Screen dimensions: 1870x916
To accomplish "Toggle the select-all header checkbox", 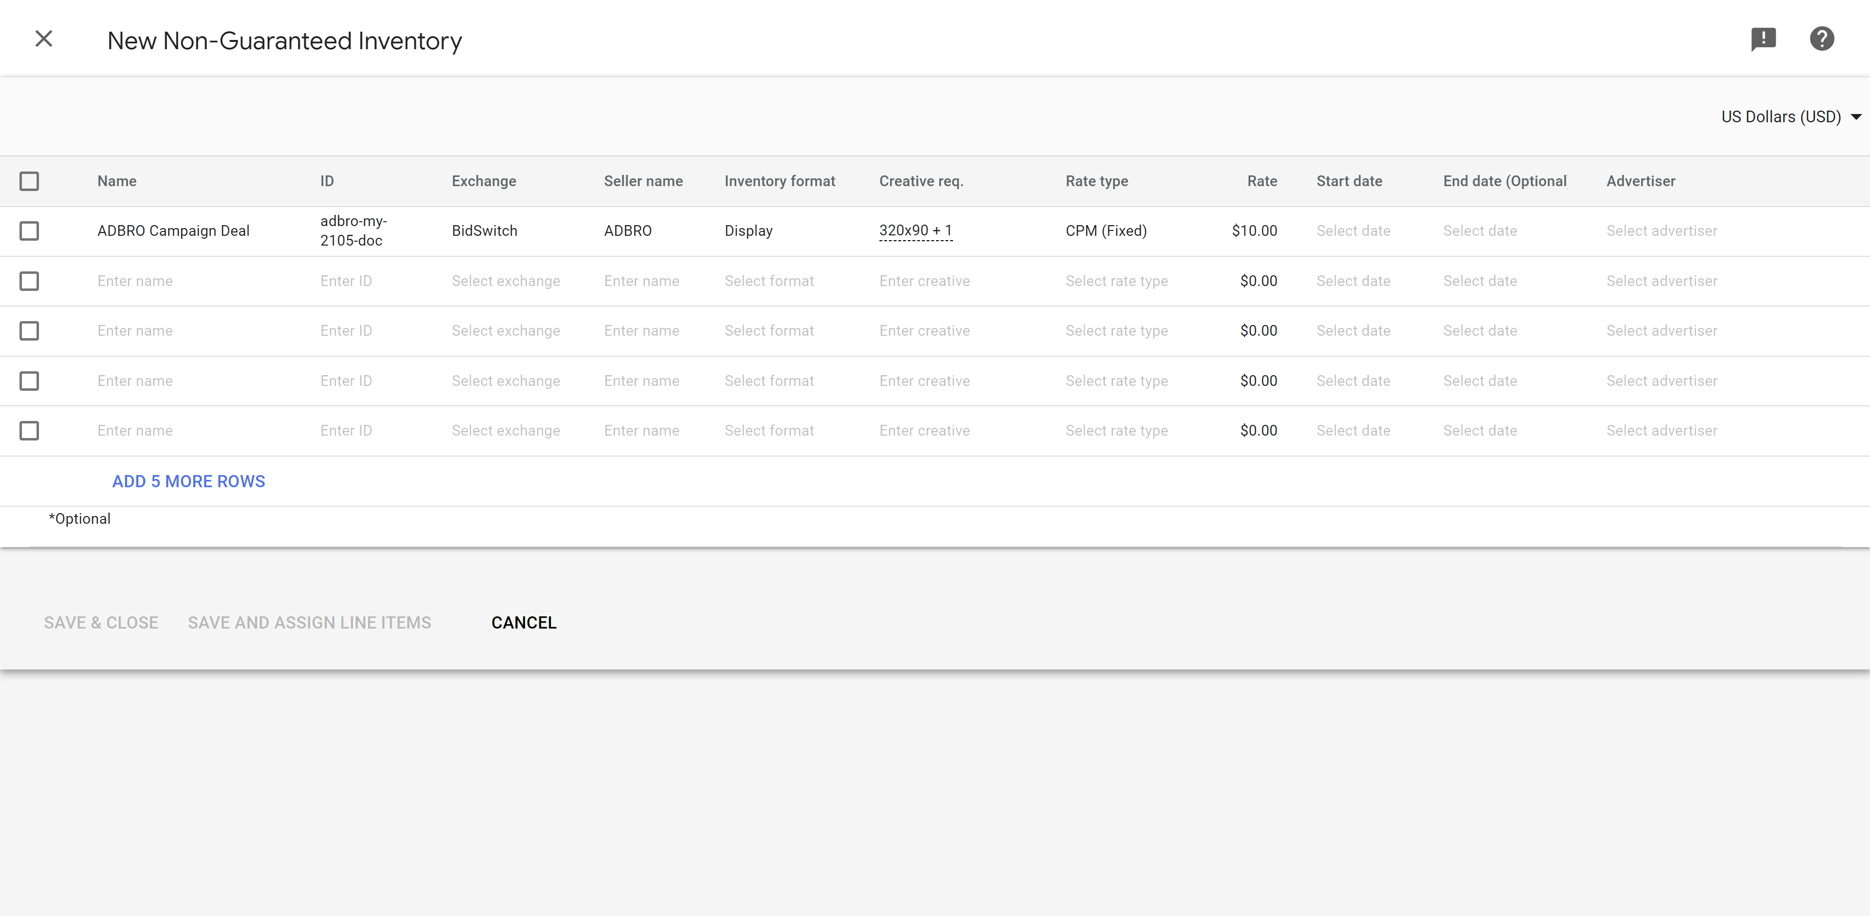I will point(29,181).
